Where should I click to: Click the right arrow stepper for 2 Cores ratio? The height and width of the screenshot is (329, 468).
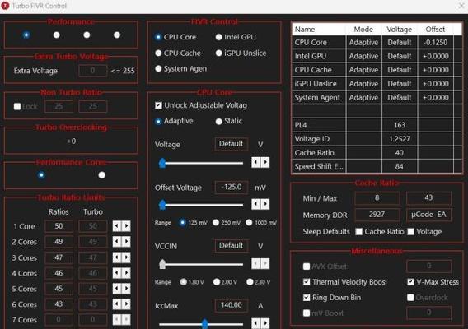(126, 242)
